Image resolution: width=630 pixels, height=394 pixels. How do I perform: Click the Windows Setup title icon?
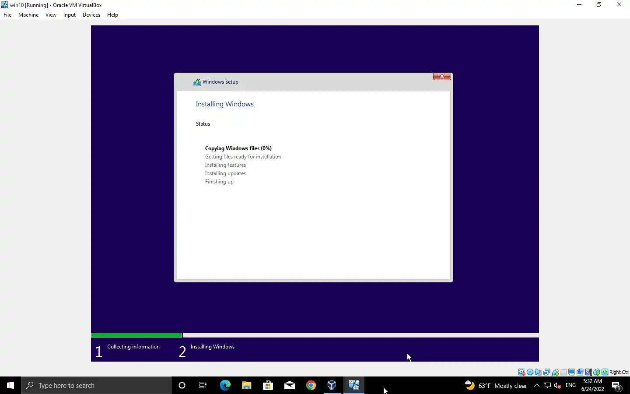click(x=197, y=82)
